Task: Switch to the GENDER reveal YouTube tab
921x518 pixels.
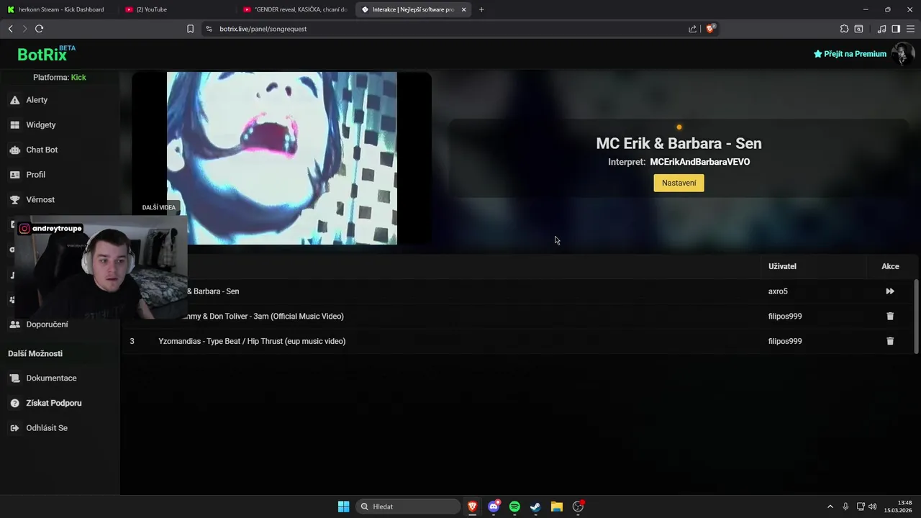Action: coord(295,9)
